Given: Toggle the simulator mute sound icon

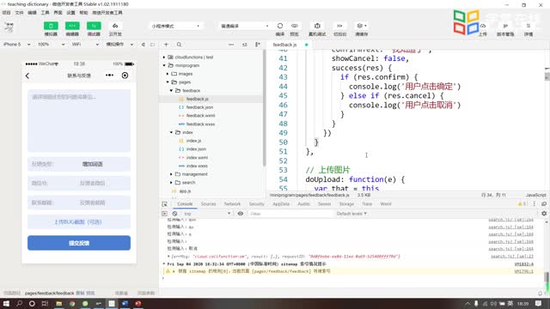Looking at the screenshot, I should click(x=144, y=45).
